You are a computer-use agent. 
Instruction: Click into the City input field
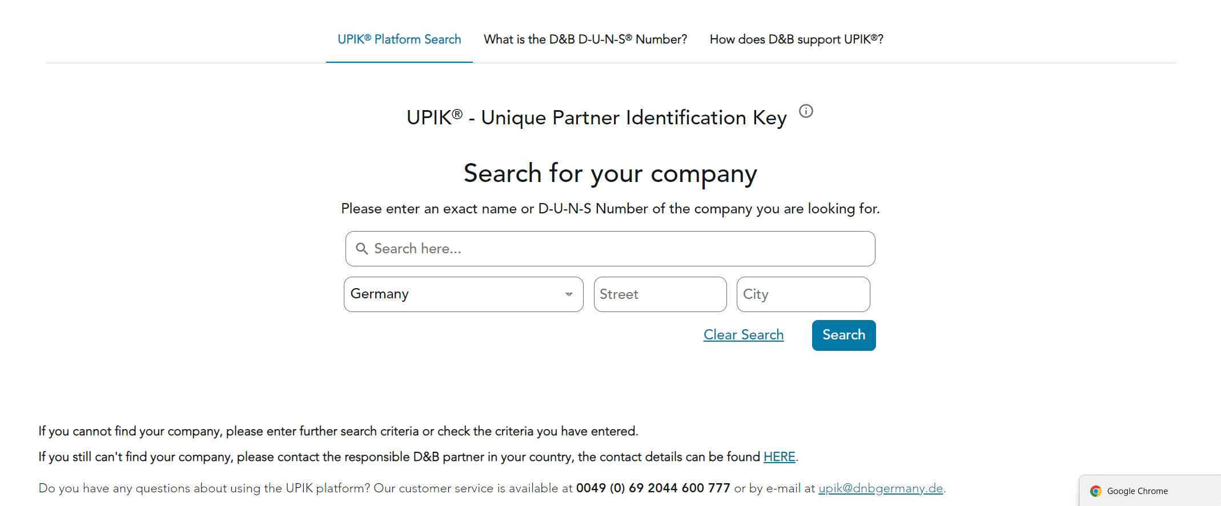tap(803, 294)
